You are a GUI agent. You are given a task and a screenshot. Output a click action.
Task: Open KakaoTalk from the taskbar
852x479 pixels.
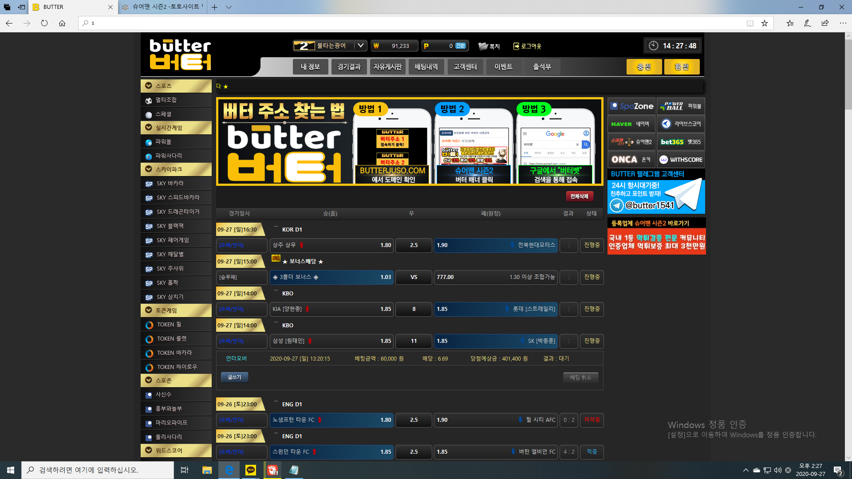tap(251, 470)
